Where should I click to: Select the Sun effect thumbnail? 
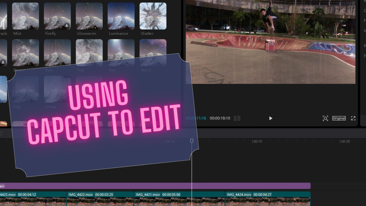[121, 53]
